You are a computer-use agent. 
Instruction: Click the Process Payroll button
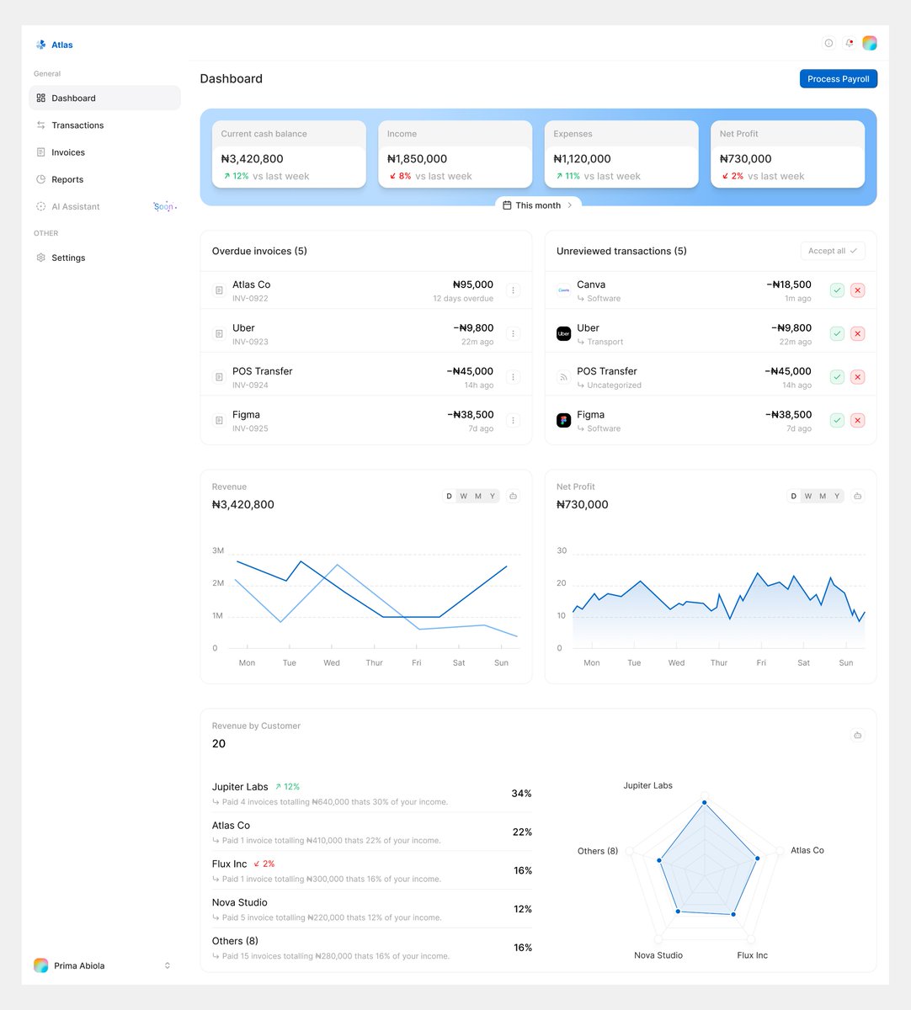839,78
